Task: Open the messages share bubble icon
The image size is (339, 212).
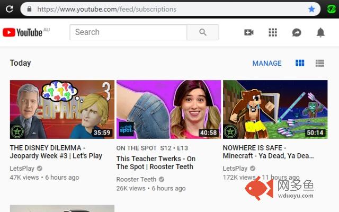Action: (x=297, y=32)
